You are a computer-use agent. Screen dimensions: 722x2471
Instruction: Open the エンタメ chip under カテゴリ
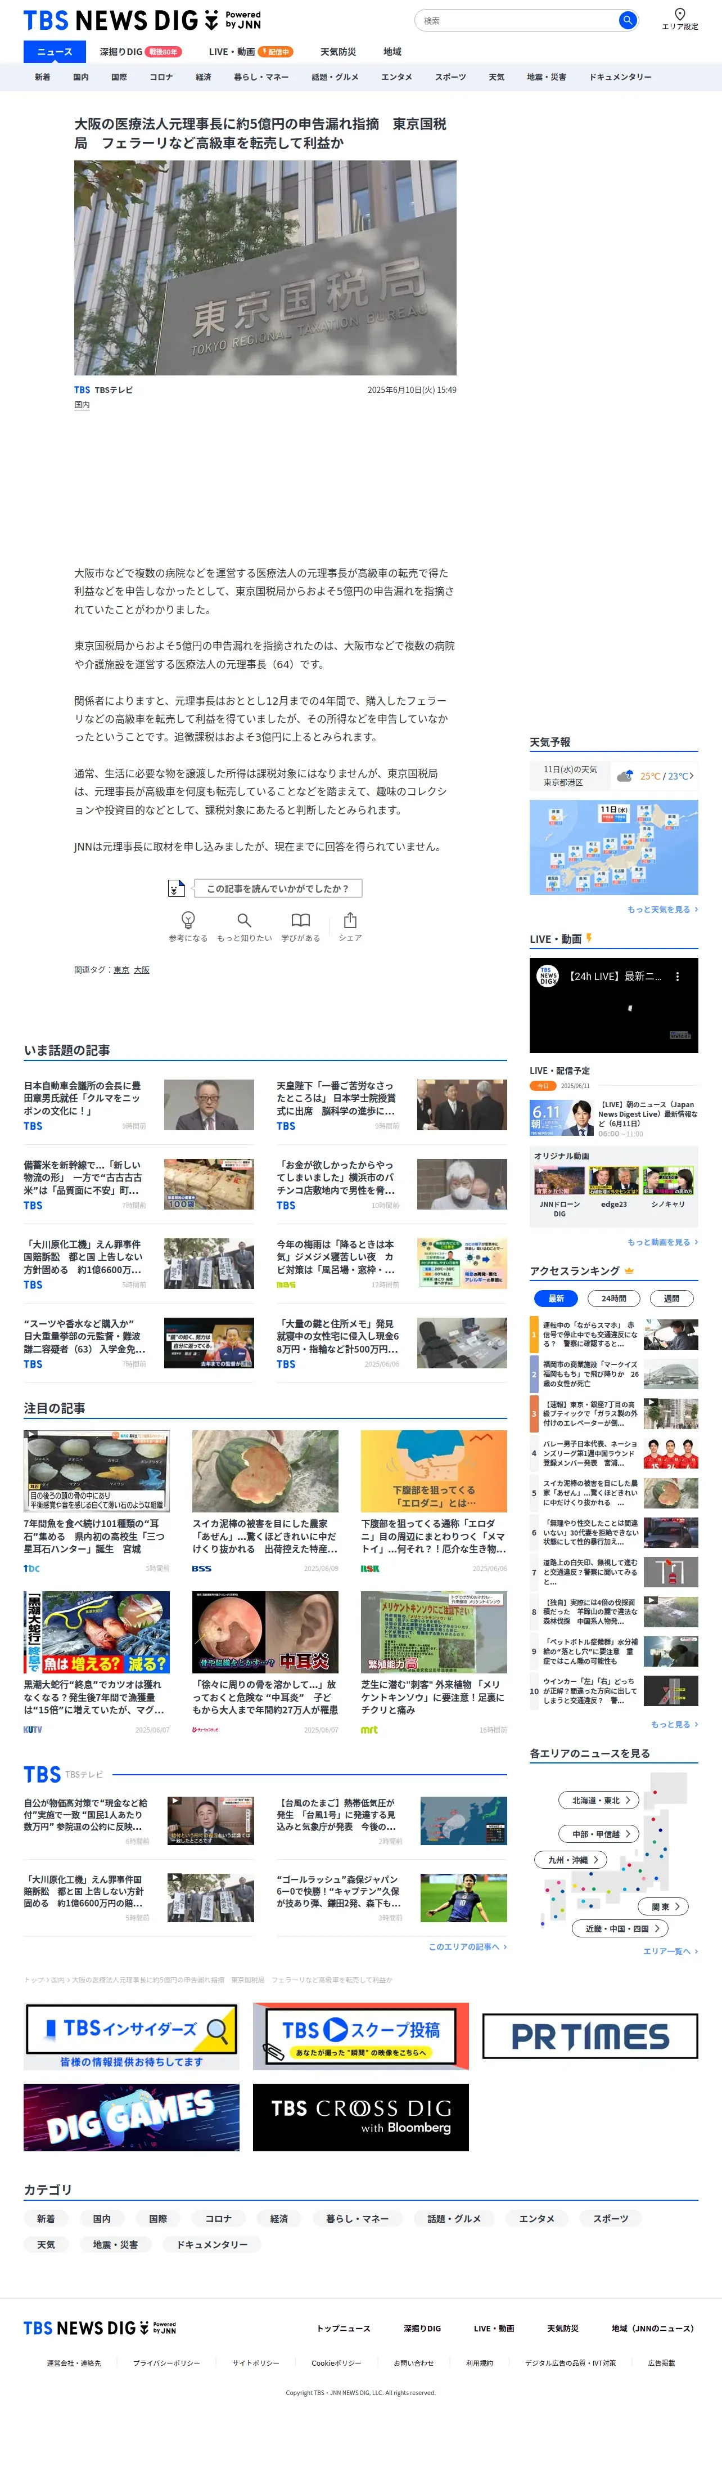coord(537,2219)
